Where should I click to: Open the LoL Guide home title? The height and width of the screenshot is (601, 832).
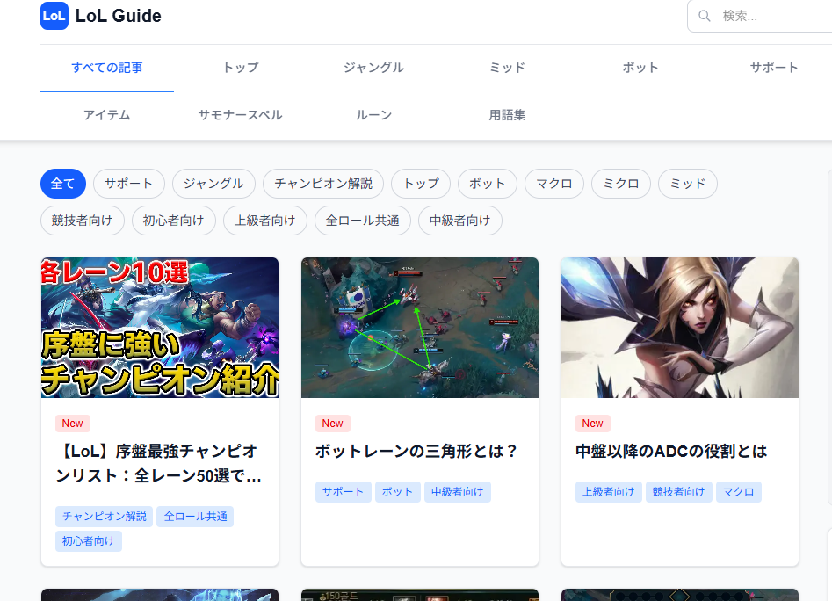tap(119, 16)
